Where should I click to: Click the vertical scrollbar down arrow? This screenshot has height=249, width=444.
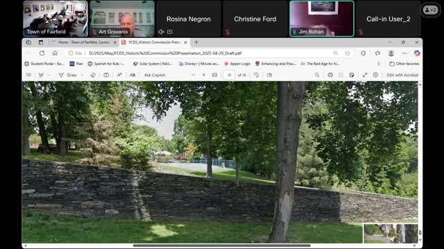pos(420,240)
